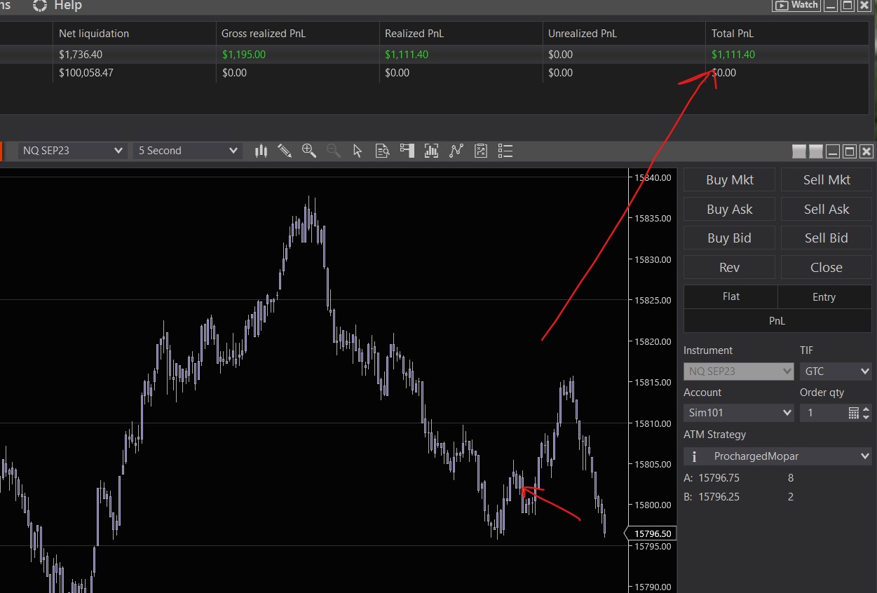Open the Data Box icon
Image resolution: width=877 pixels, height=593 pixels.
pos(382,151)
